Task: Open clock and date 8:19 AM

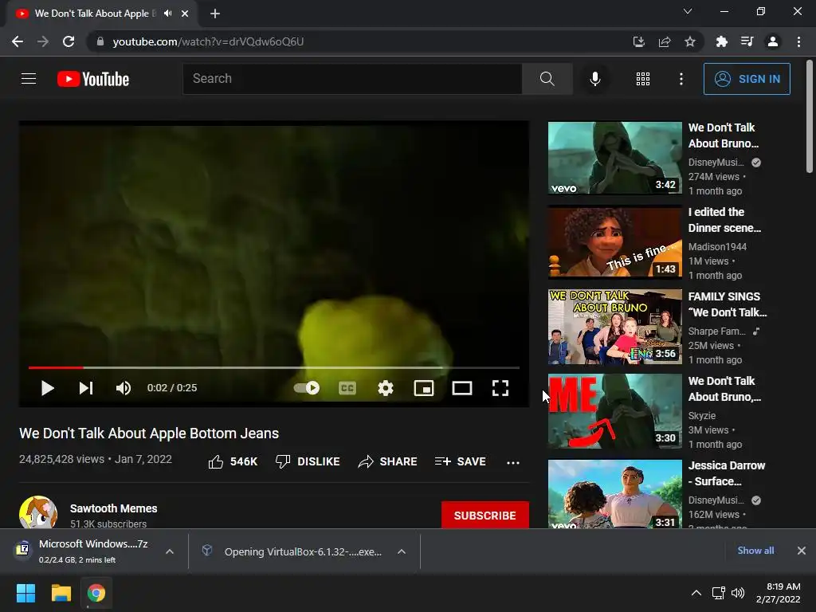Action: 779,593
